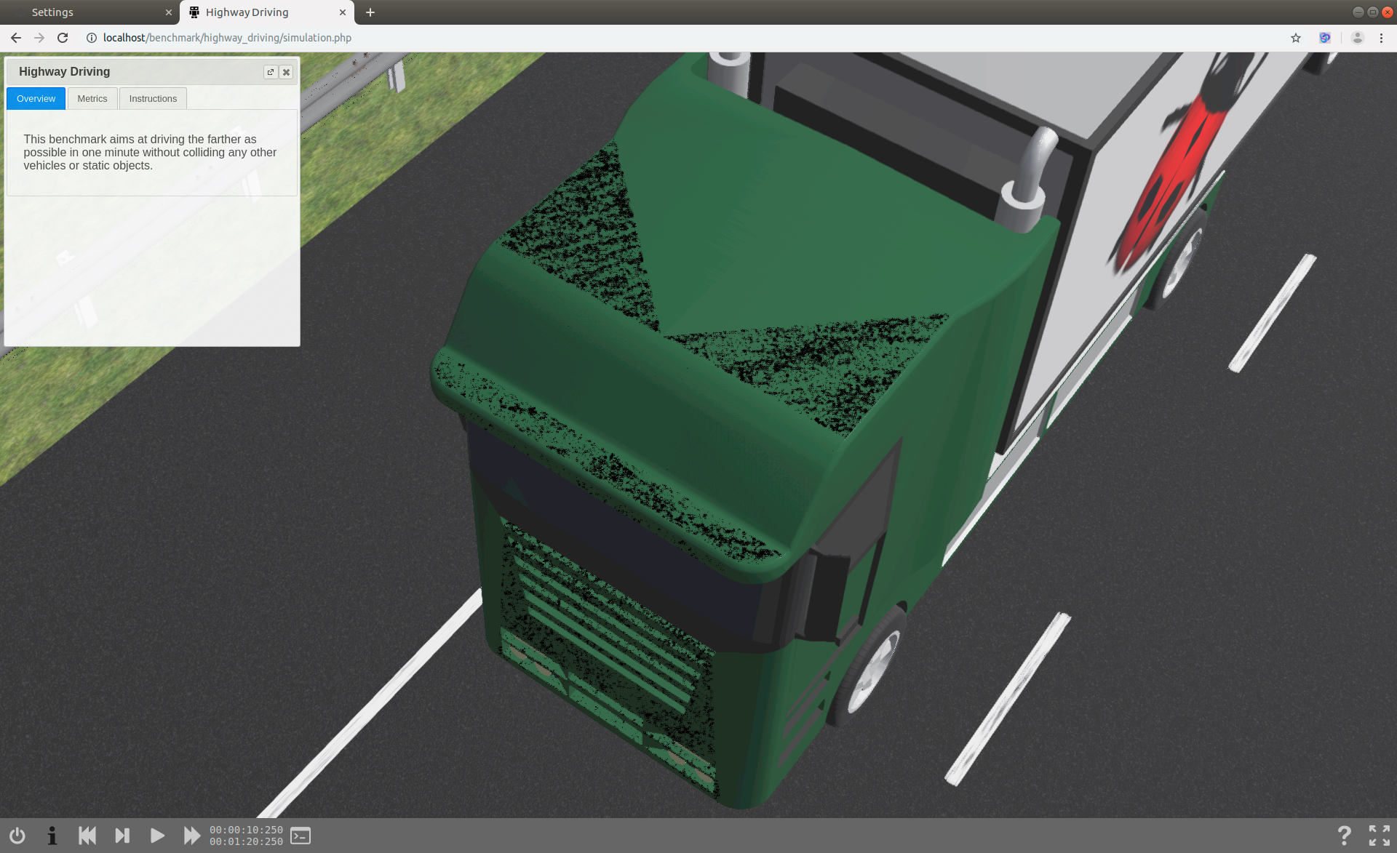
Task: Open the simulation information panel
Action: 51,836
